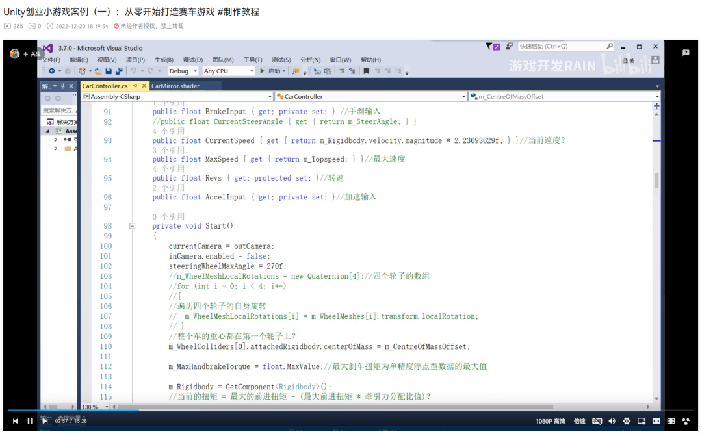Open the CarController class dropdown
This screenshot has width=702, height=434.
click(370, 96)
